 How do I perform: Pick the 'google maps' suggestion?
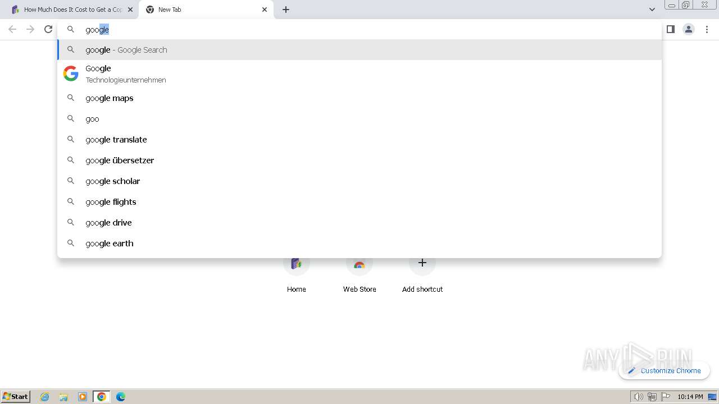[359, 98]
